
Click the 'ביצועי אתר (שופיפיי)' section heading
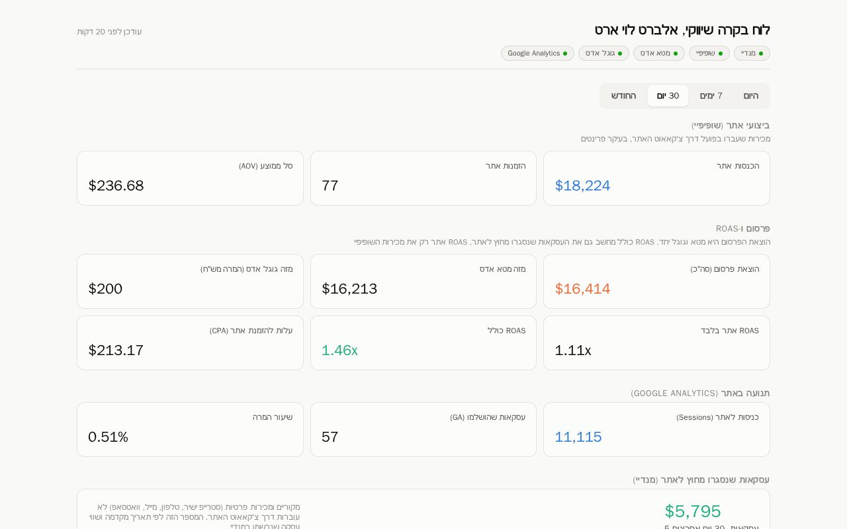731,126
